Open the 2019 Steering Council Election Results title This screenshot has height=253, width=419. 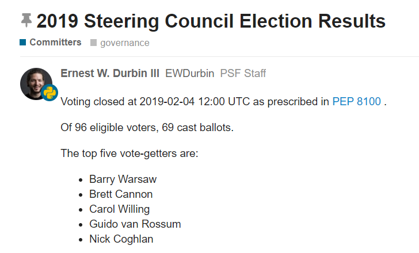[211, 21]
